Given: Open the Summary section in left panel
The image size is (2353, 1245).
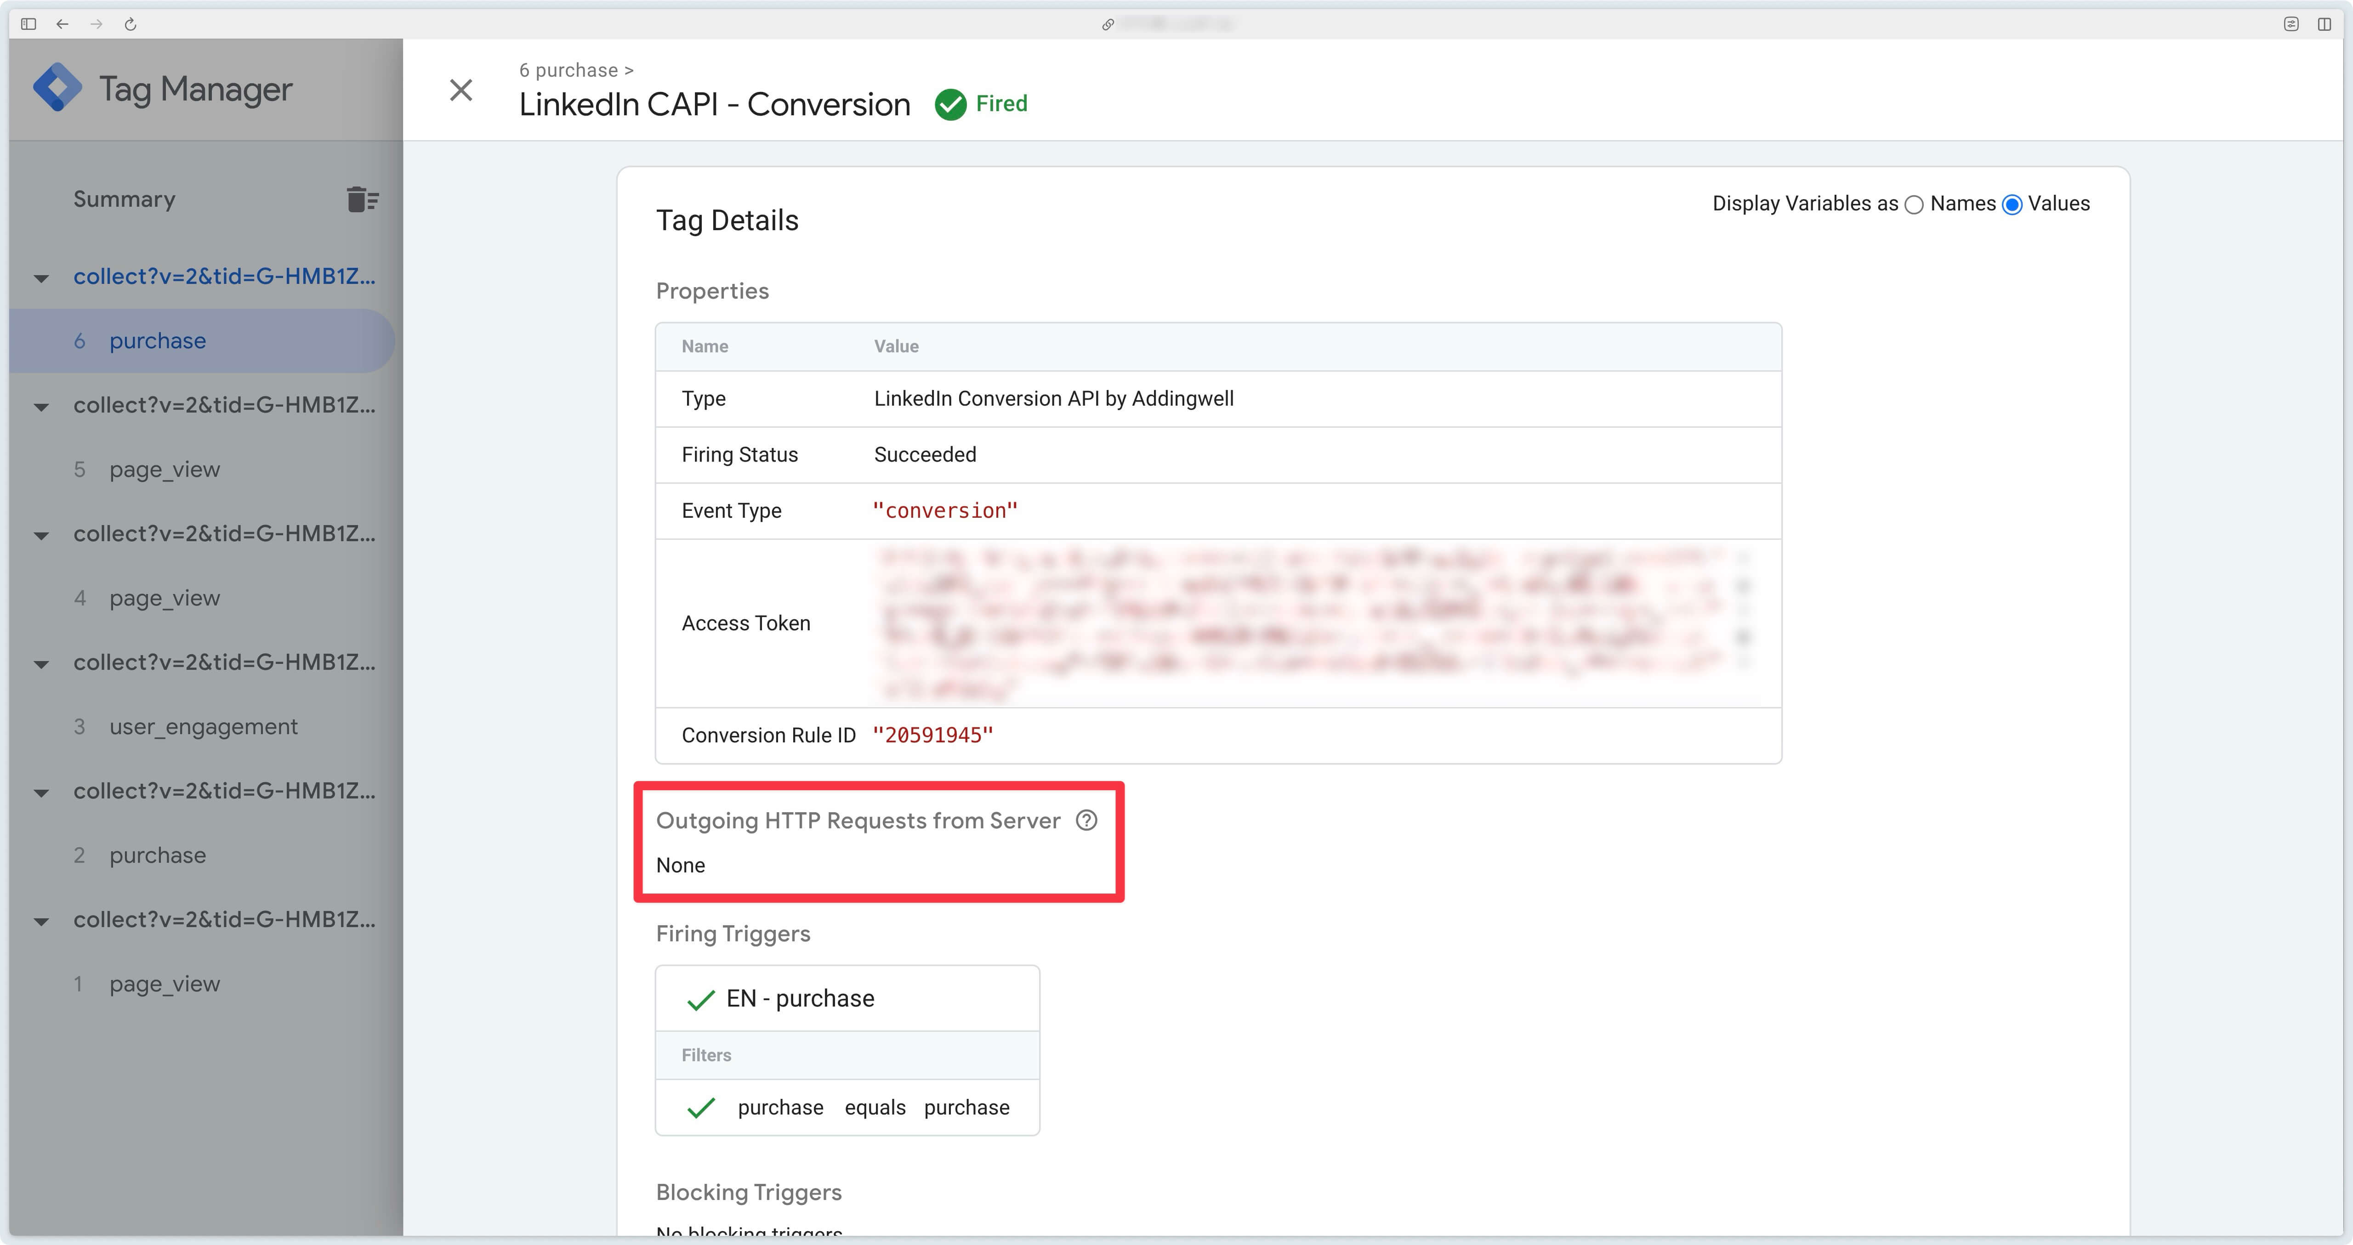Looking at the screenshot, I should (125, 199).
